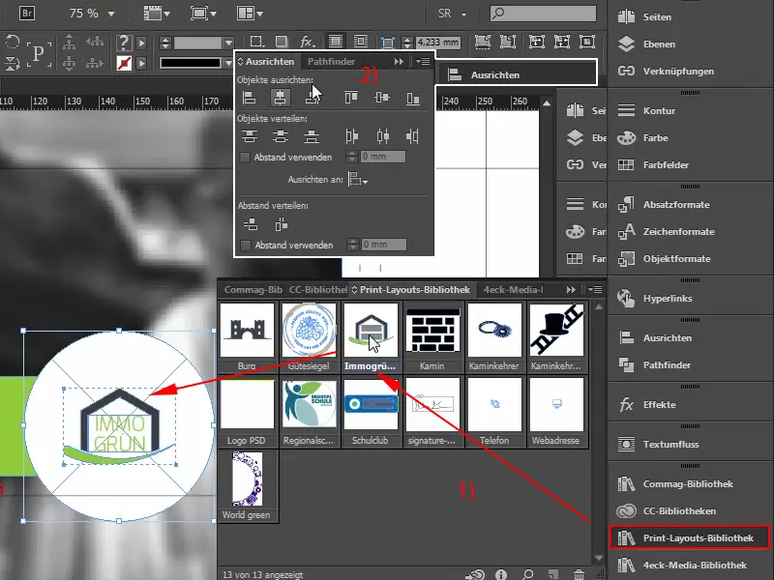Viewport: 774px width, 580px height.
Task: Open the 75 % zoom level dropdown
Action: click(x=111, y=14)
